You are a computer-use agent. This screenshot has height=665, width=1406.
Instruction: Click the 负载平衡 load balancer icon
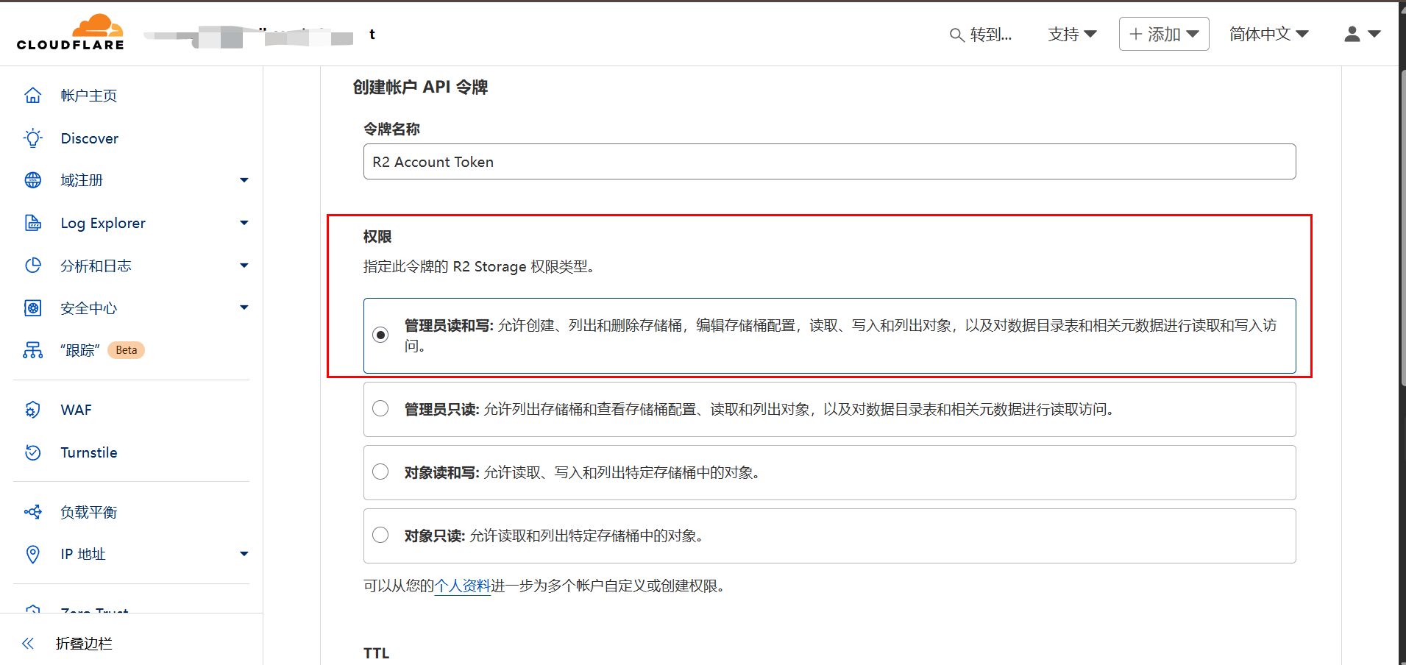point(33,512)
